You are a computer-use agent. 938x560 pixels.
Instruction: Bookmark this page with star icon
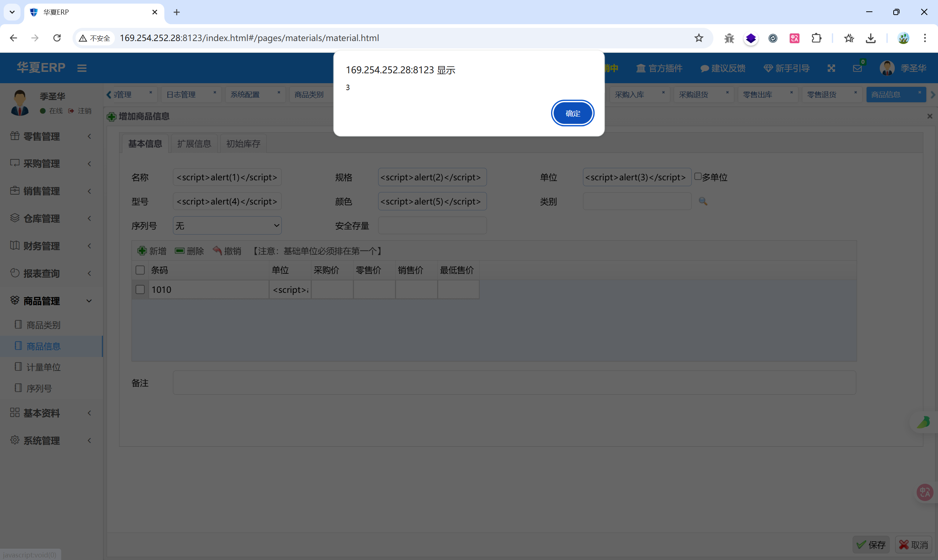point(699,38)
